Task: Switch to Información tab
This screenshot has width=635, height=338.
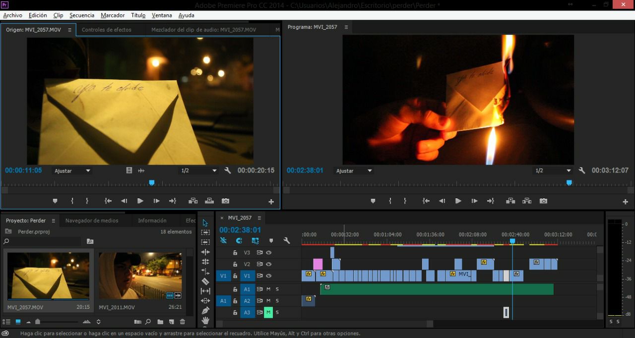Action: click(x=152, y=221)
